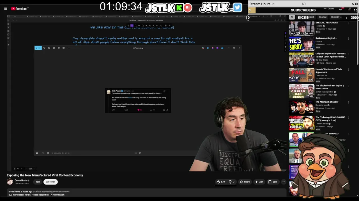Open the devinnash support link in description
Screen dimensions: 359x201
[x=57, y=195]
